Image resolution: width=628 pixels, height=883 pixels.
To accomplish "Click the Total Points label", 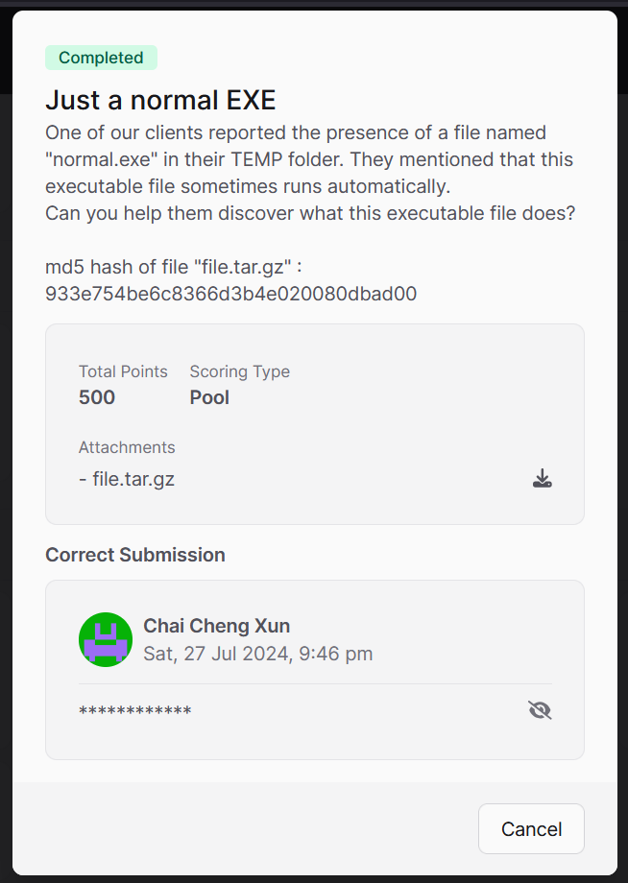I will [x=123, y=371].
